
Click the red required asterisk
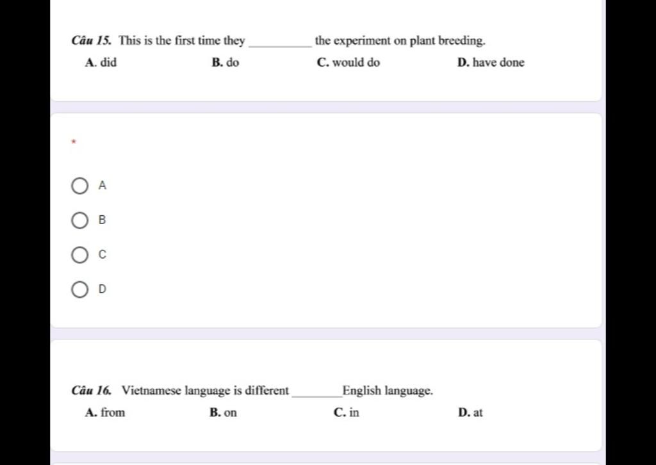point(74,142)
